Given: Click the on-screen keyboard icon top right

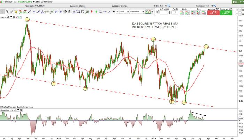Looking at the screenshot, I should click(x=235, y=2).
